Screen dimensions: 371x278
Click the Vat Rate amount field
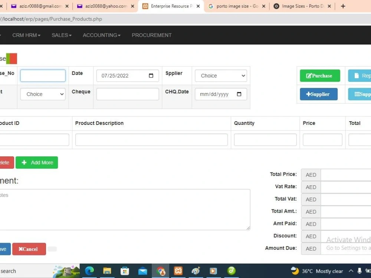coord(346,187)
